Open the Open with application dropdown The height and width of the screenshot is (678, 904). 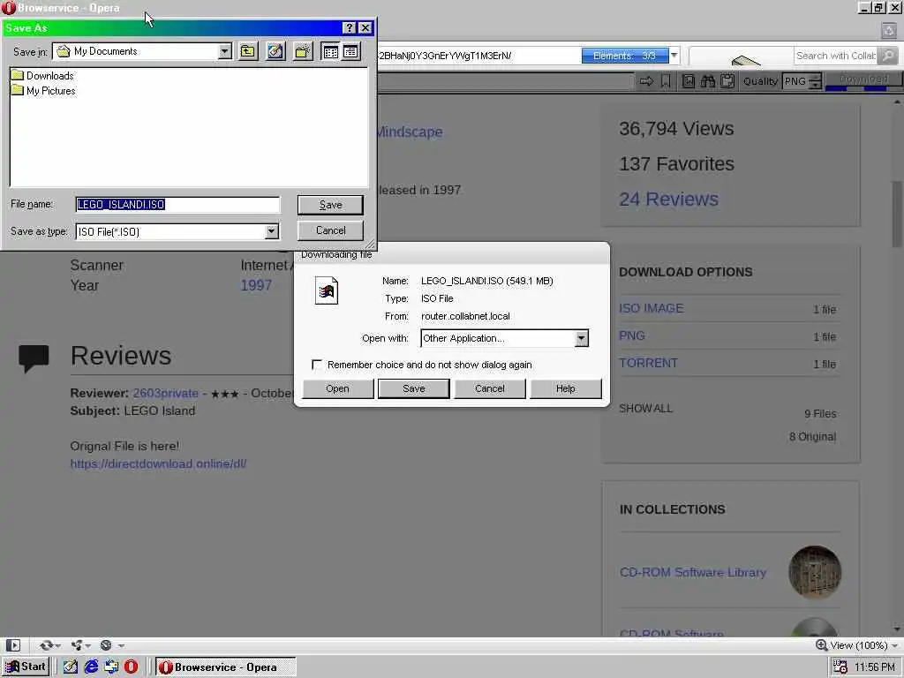581,338
